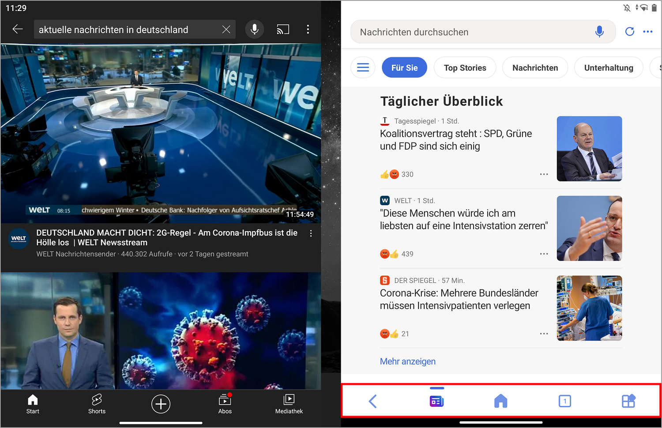Open the DEUTSCHLAND MACHT DICHT video title
Image resolution: width=662 pixels, height=428 pixels.
click(x=167, y=238)
